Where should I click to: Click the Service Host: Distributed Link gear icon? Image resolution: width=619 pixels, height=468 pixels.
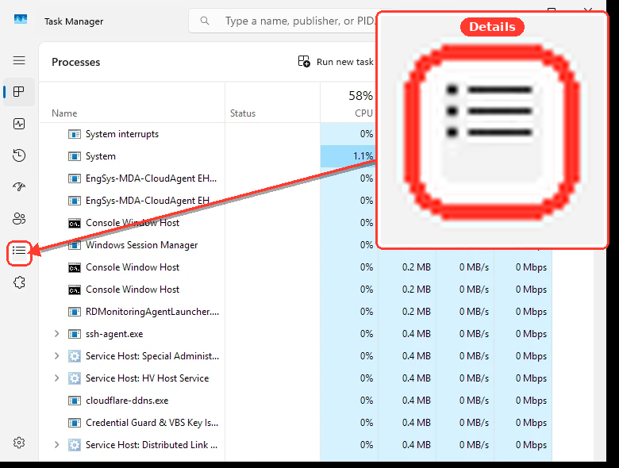point(75,445)
